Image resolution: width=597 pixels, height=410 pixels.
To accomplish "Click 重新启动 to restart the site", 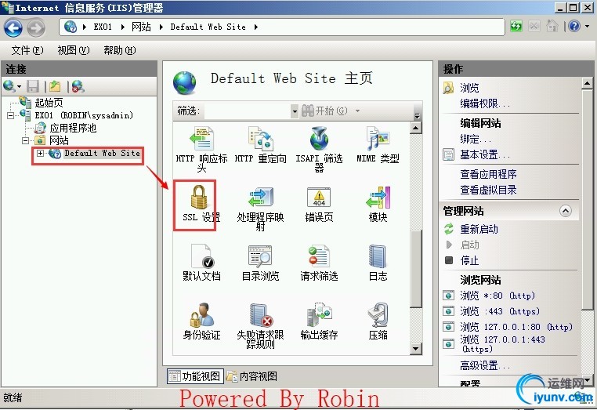I will tap(479, 229).
